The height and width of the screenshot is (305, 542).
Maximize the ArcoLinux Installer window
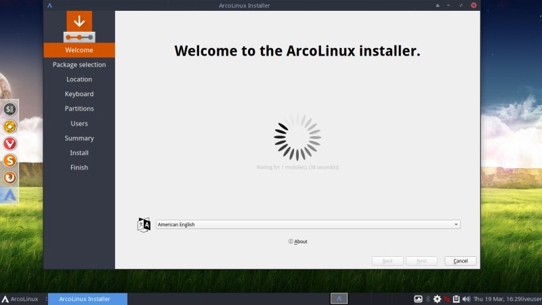(461, 5)
